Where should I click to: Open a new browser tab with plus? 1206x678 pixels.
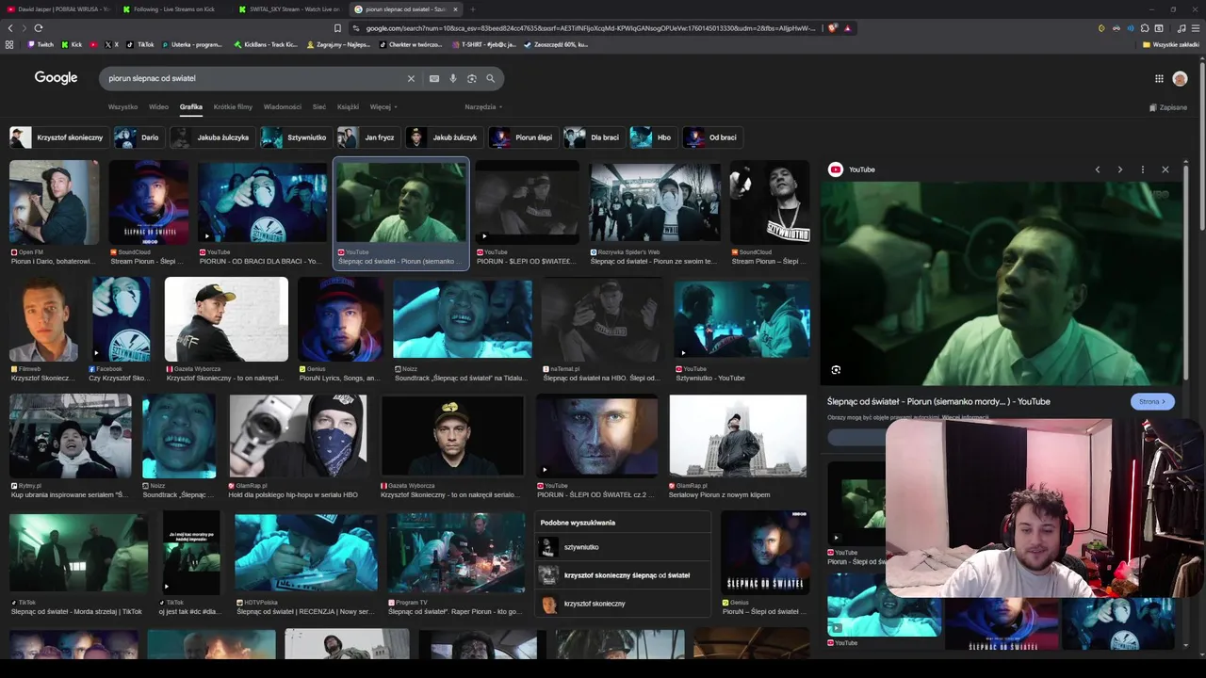tap(473, 9)
